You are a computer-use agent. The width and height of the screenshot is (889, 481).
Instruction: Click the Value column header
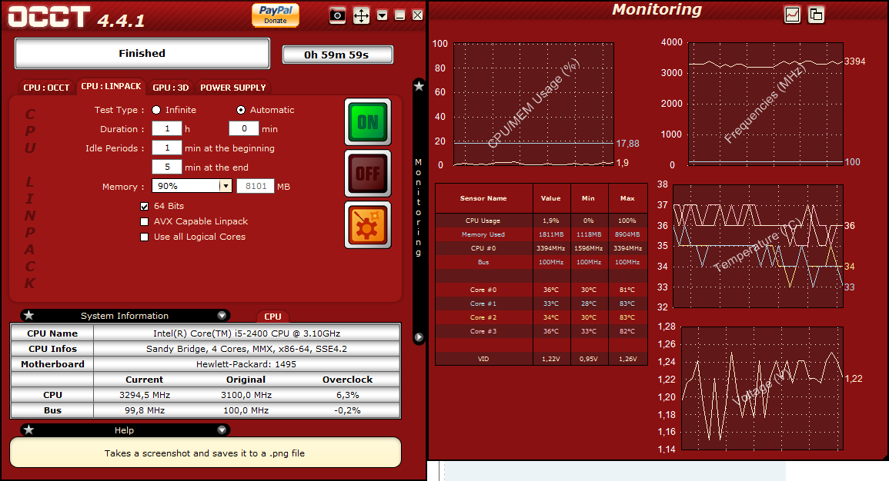click(x=551, y=198)
